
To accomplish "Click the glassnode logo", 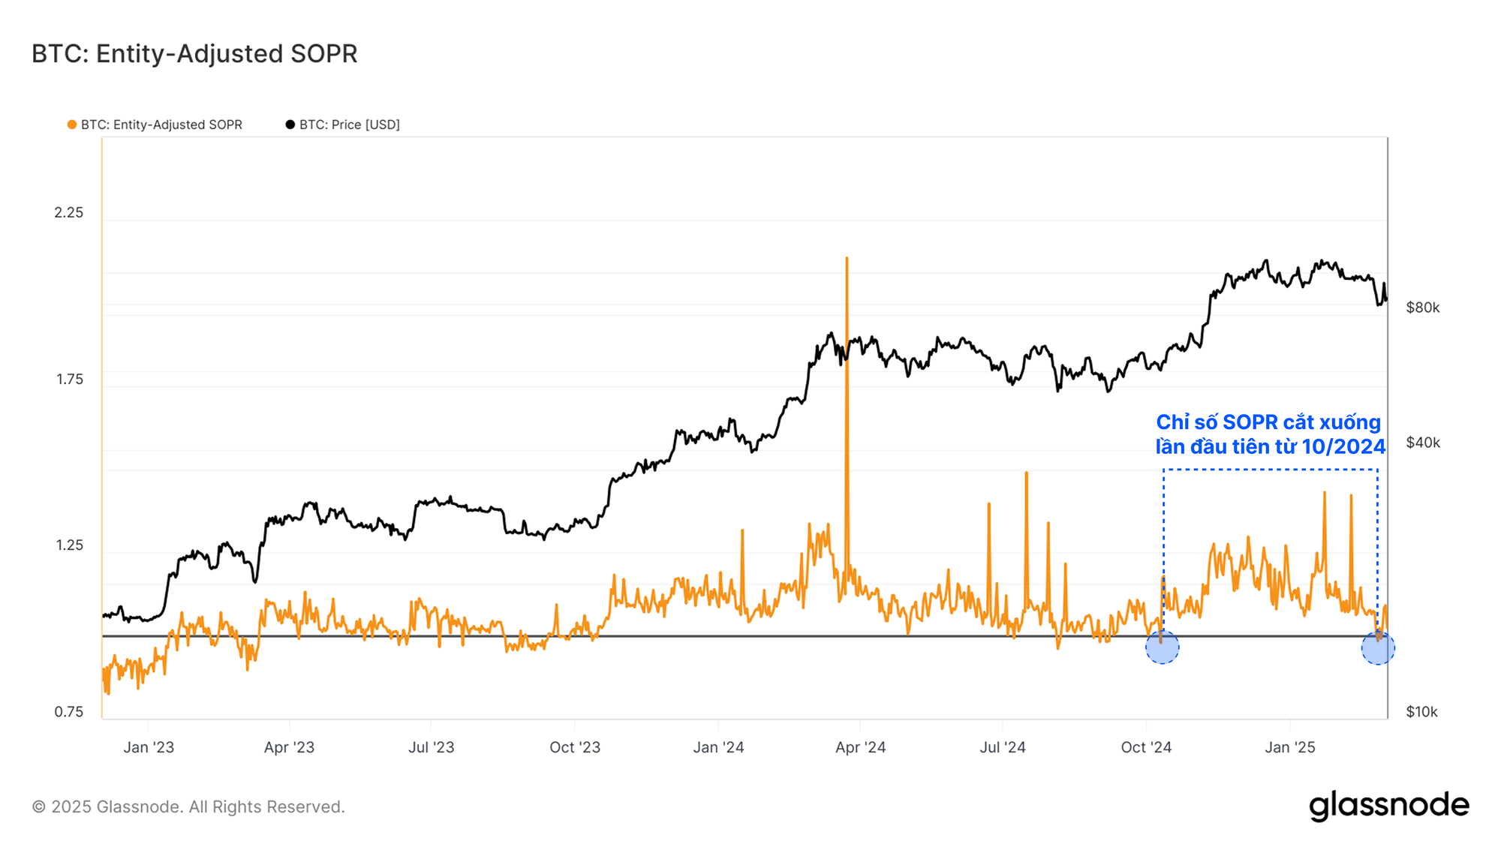I will (1389, 805).
